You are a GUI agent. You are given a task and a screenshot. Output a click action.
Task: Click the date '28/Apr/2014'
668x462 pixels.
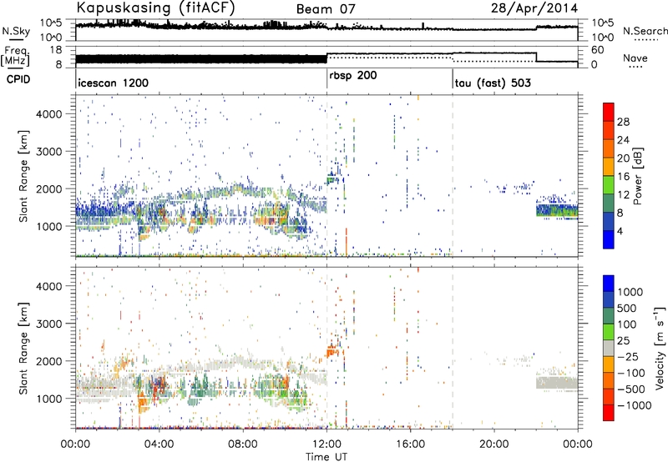tap(534, 8)
